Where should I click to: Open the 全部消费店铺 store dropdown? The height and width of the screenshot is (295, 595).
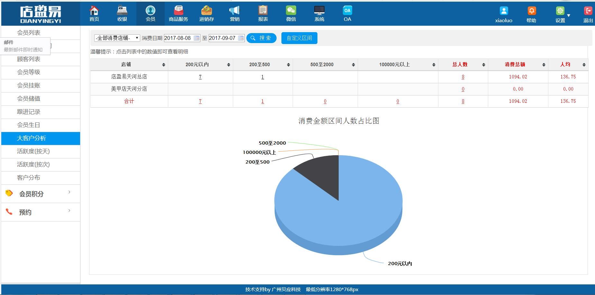tap(117, 38)
